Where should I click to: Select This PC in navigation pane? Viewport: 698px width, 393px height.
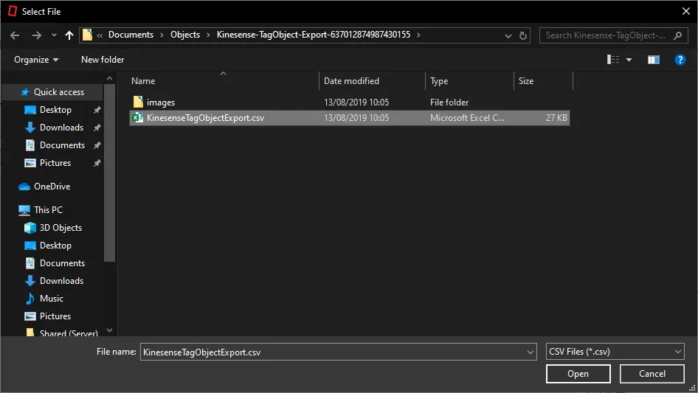coord(48,210)
